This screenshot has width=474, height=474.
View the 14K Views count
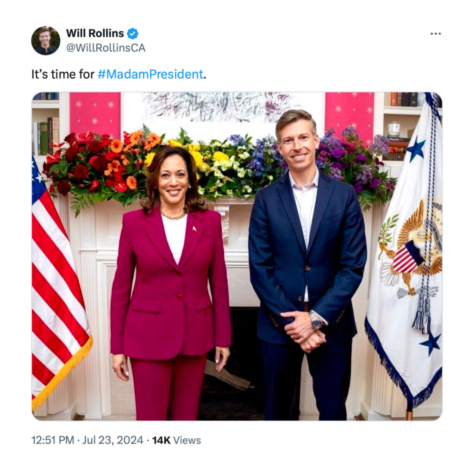pos(176,440)
